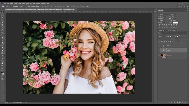
Task: Show the Flower text layer visibility
Action: coord(159,50)
